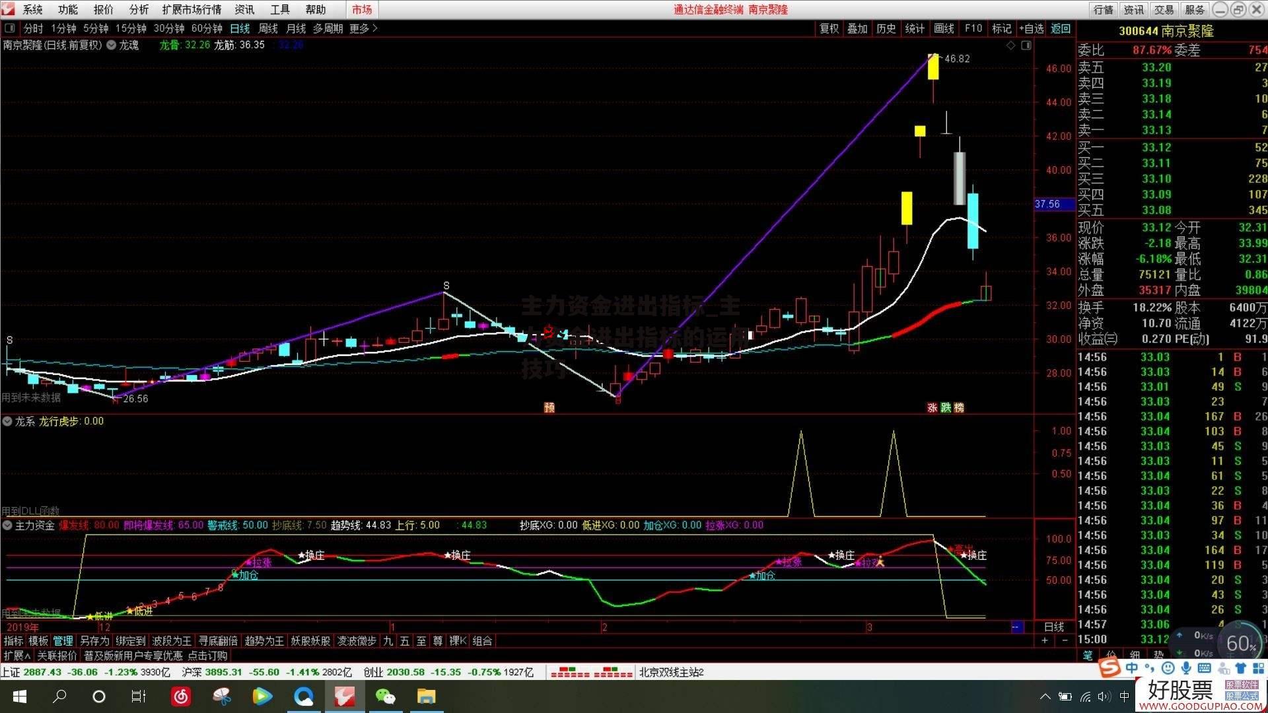Screen dimensions: 1268x713
Task: Click the diamond icon above the chart
Action: [1010, 46]
